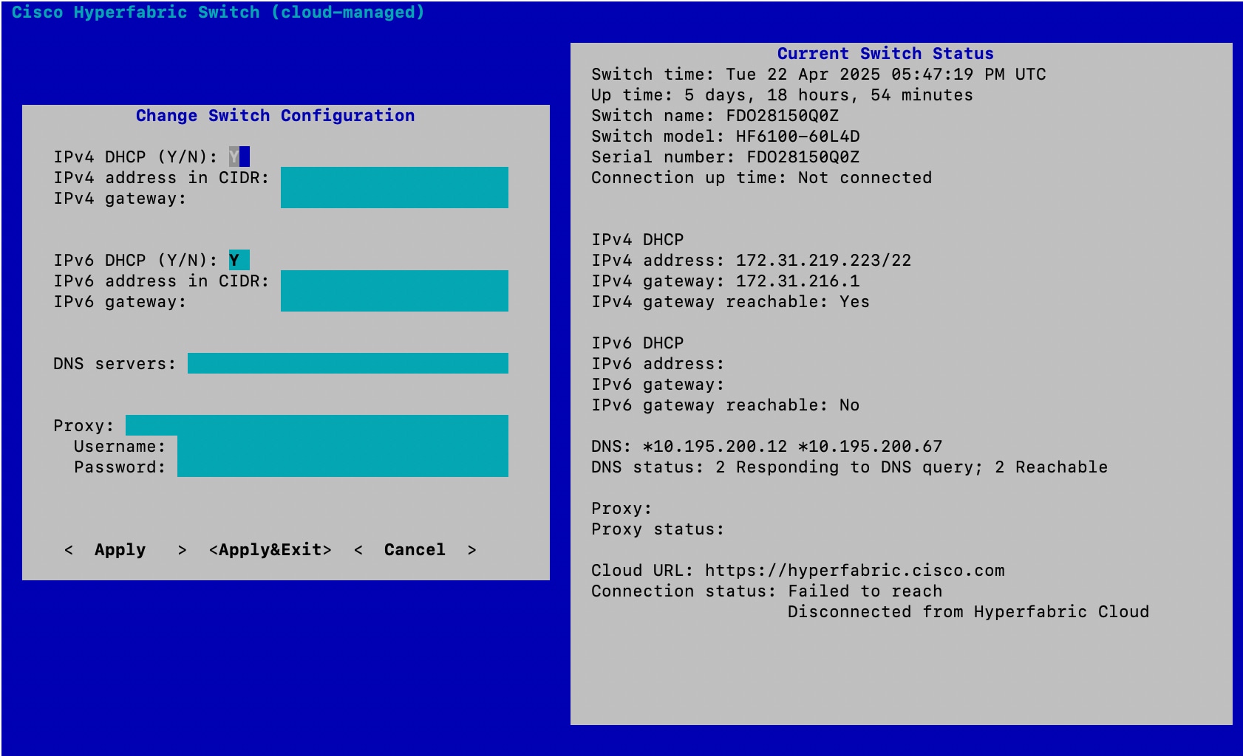
Task: Activate the Cancel button
Action: (x=415, y=550)
